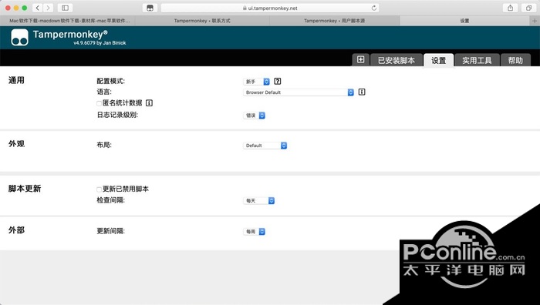Click the 外部 section heading
The height and width of the screenshot is (305, 540).
pyautogui.click(x=16, y=230)
